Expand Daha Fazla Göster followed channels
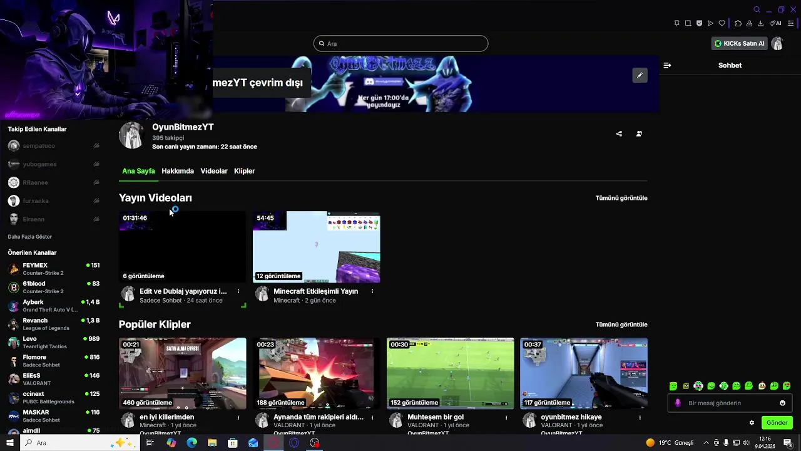Image resolution: width=801 pixels, height=451 pixels. pyautogui.click(x=29, y=237)
